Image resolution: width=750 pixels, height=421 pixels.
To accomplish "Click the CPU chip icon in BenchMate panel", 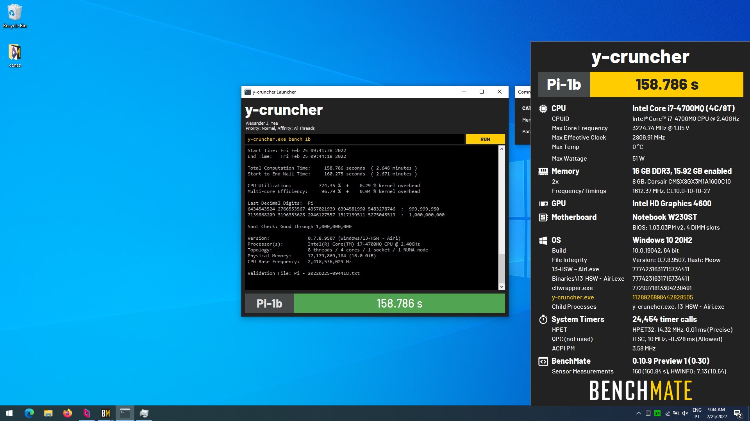I will 543,109.
